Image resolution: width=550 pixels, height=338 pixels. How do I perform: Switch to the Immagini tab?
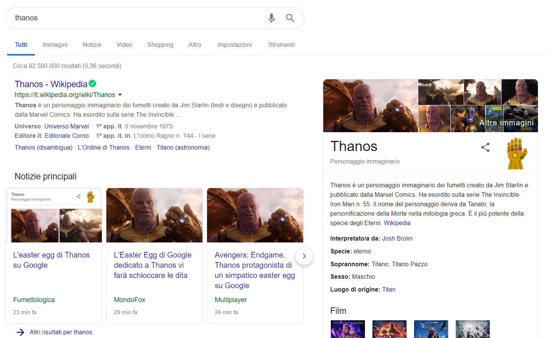coord(55,45)
